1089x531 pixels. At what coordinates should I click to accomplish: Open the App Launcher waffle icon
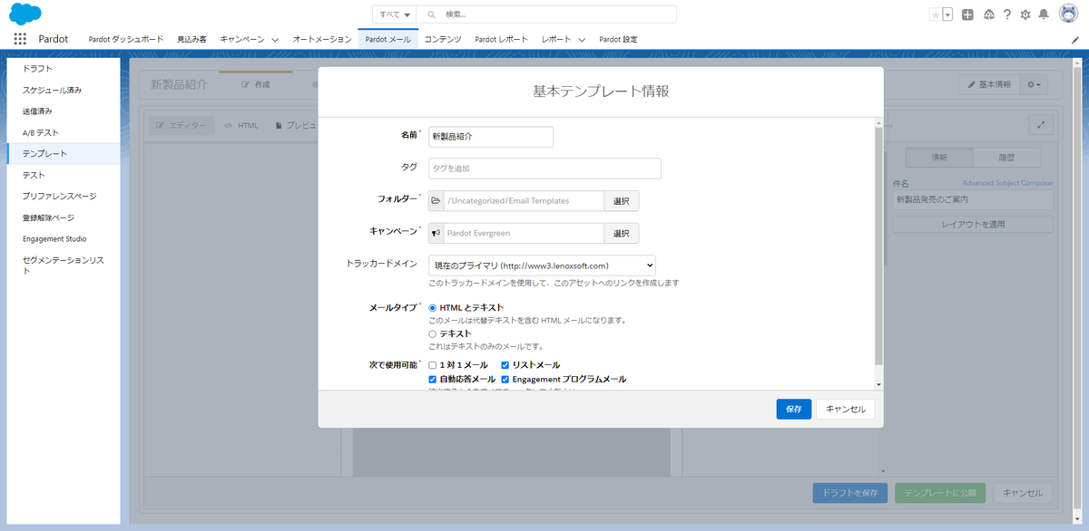[20, 39]
